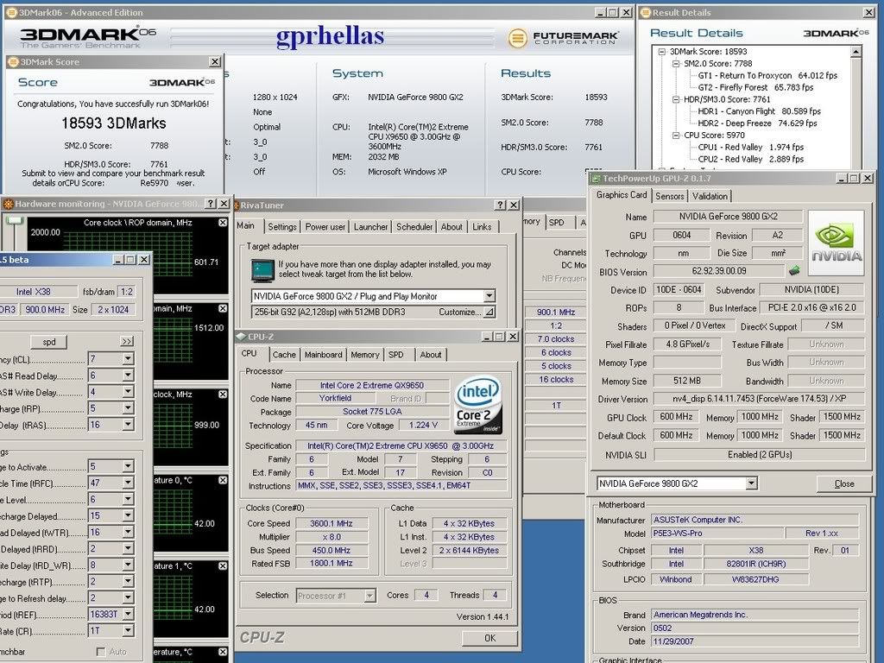Open the Scheduler tab in RivaTuner
884x663 pixels.
coord(414,227)
